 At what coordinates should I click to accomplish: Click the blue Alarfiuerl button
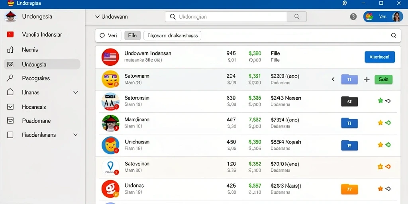point(380,57)
